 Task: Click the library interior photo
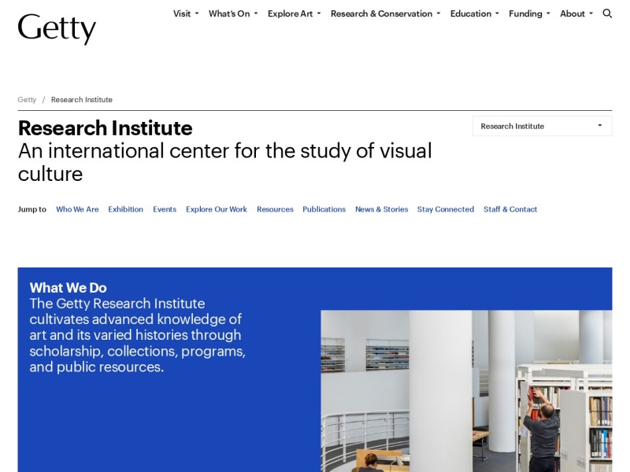[466, 391]
